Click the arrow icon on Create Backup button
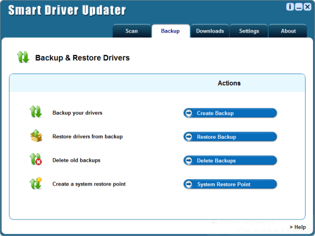 coord(189,113)
